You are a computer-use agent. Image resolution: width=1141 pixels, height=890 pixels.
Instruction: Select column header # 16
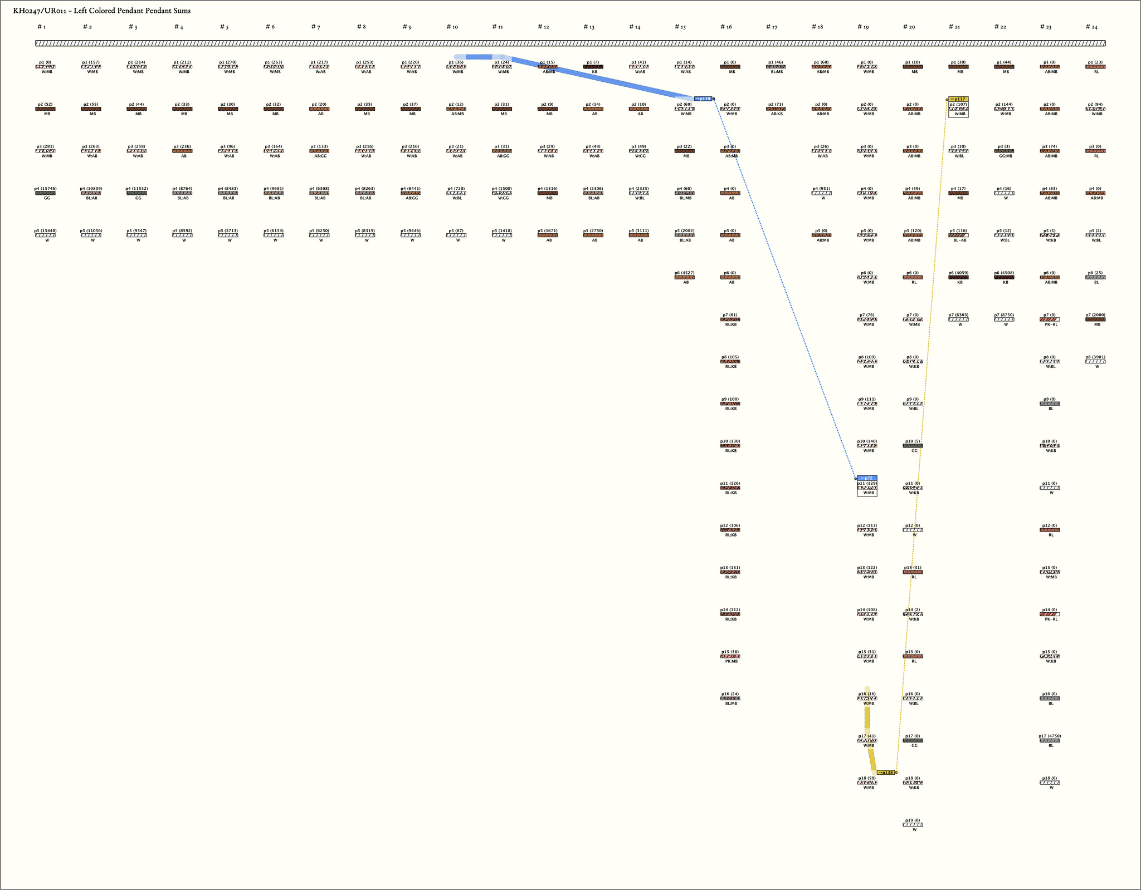(726, 27)
